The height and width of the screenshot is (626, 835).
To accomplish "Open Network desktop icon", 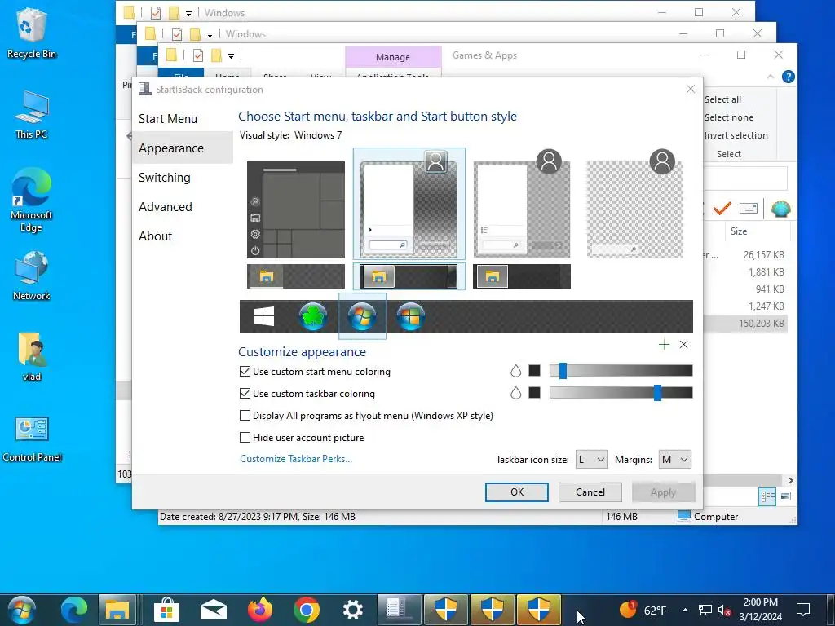I will coord(32,276).
